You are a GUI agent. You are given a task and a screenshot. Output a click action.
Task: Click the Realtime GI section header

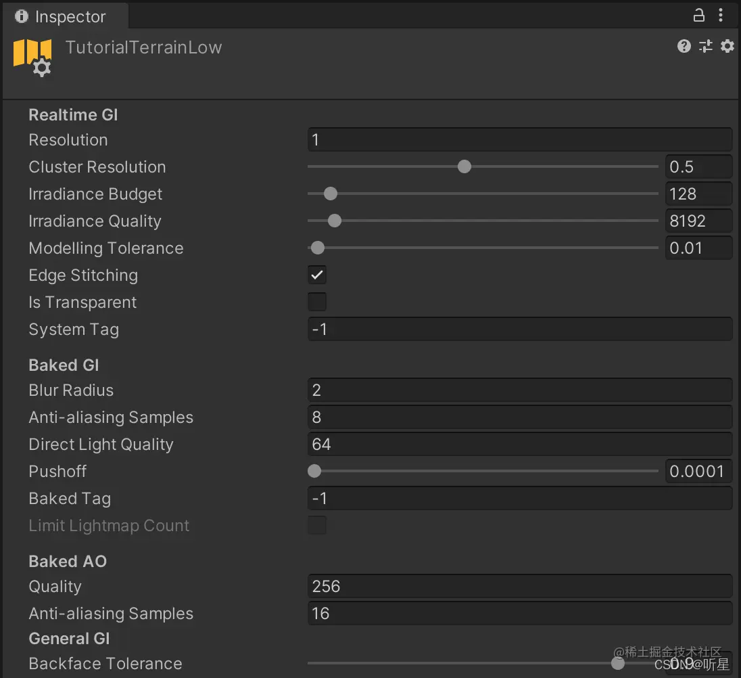pyautogui.click(x=73, y=115)
